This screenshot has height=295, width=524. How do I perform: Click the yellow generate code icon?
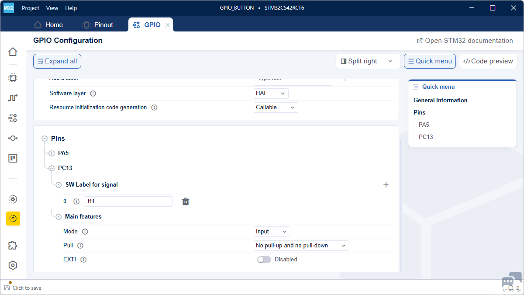(13, 218)
